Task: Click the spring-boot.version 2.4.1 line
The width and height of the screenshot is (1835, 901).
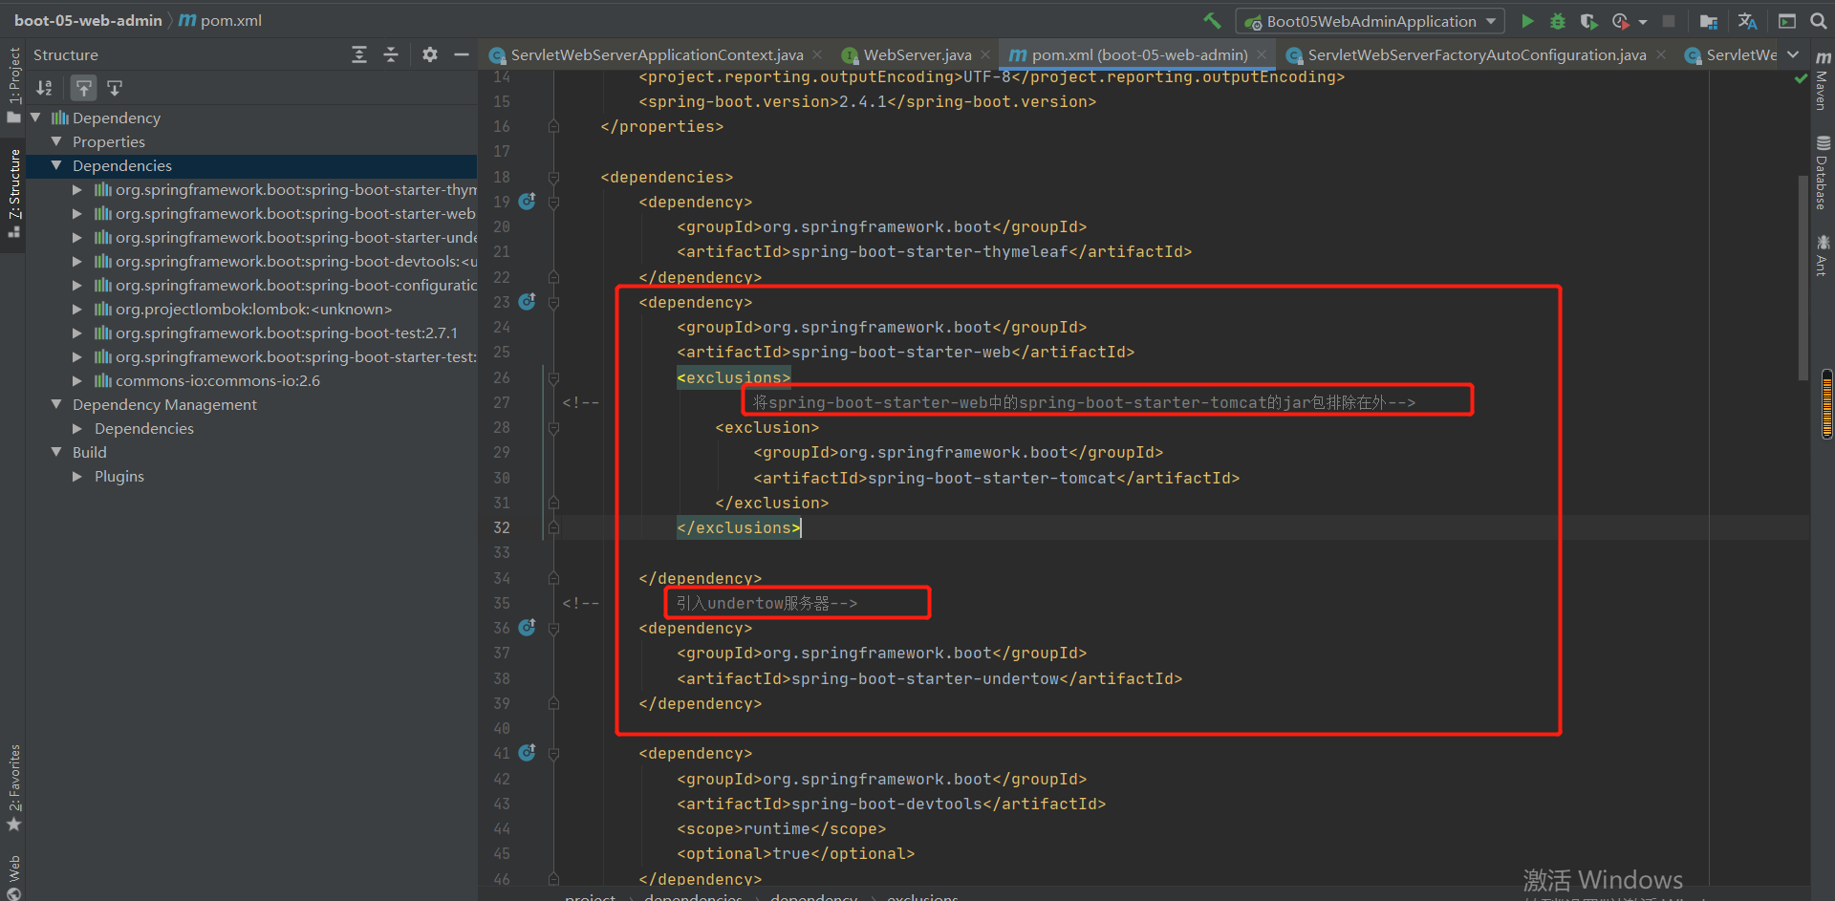Action: pyautogui.click(x=867, y=101)
